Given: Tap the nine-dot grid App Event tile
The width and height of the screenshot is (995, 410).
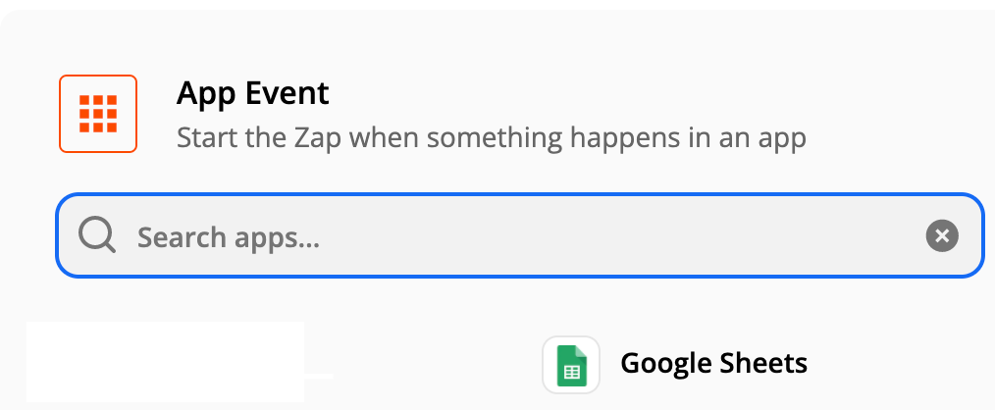Looking at the screenshot, I should pyautogui.click(x=98, y=114).
